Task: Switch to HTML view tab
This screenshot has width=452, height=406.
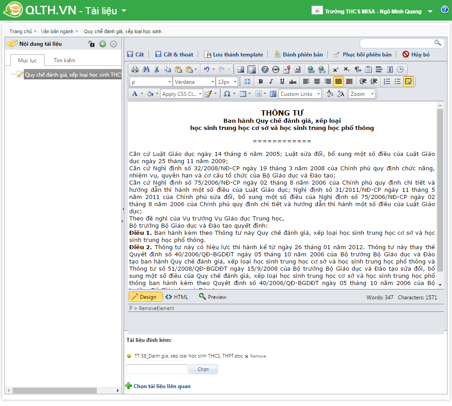Action: 176,297
